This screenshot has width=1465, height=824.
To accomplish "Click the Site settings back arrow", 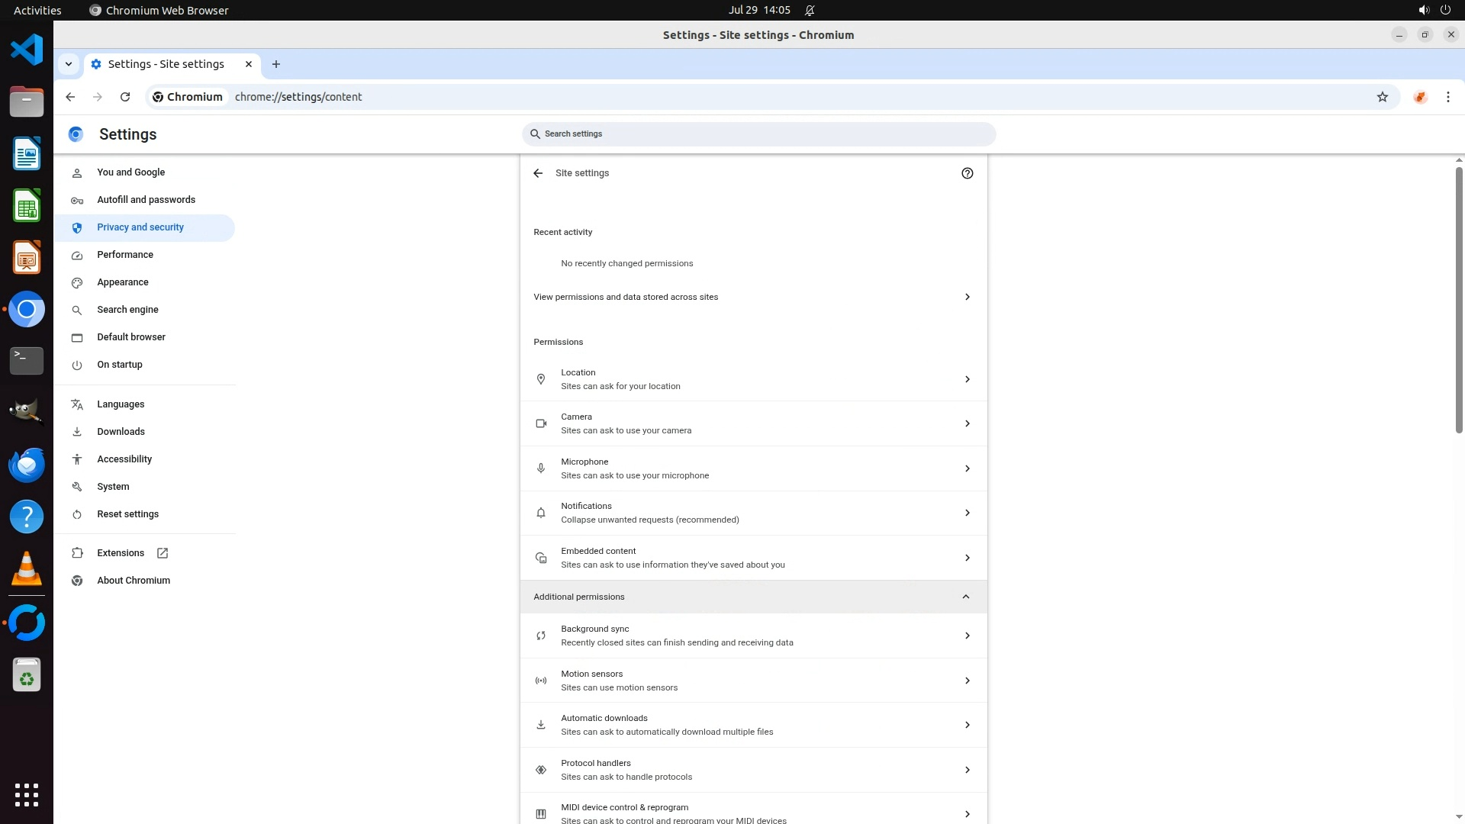I will 538,173.
